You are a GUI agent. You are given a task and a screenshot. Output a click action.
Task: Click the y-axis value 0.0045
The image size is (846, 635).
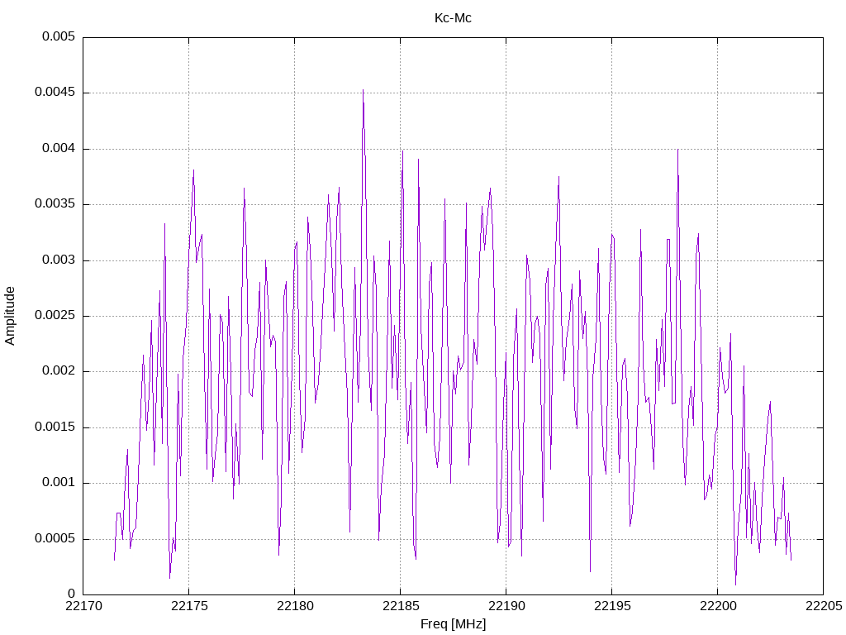point(55,93)
